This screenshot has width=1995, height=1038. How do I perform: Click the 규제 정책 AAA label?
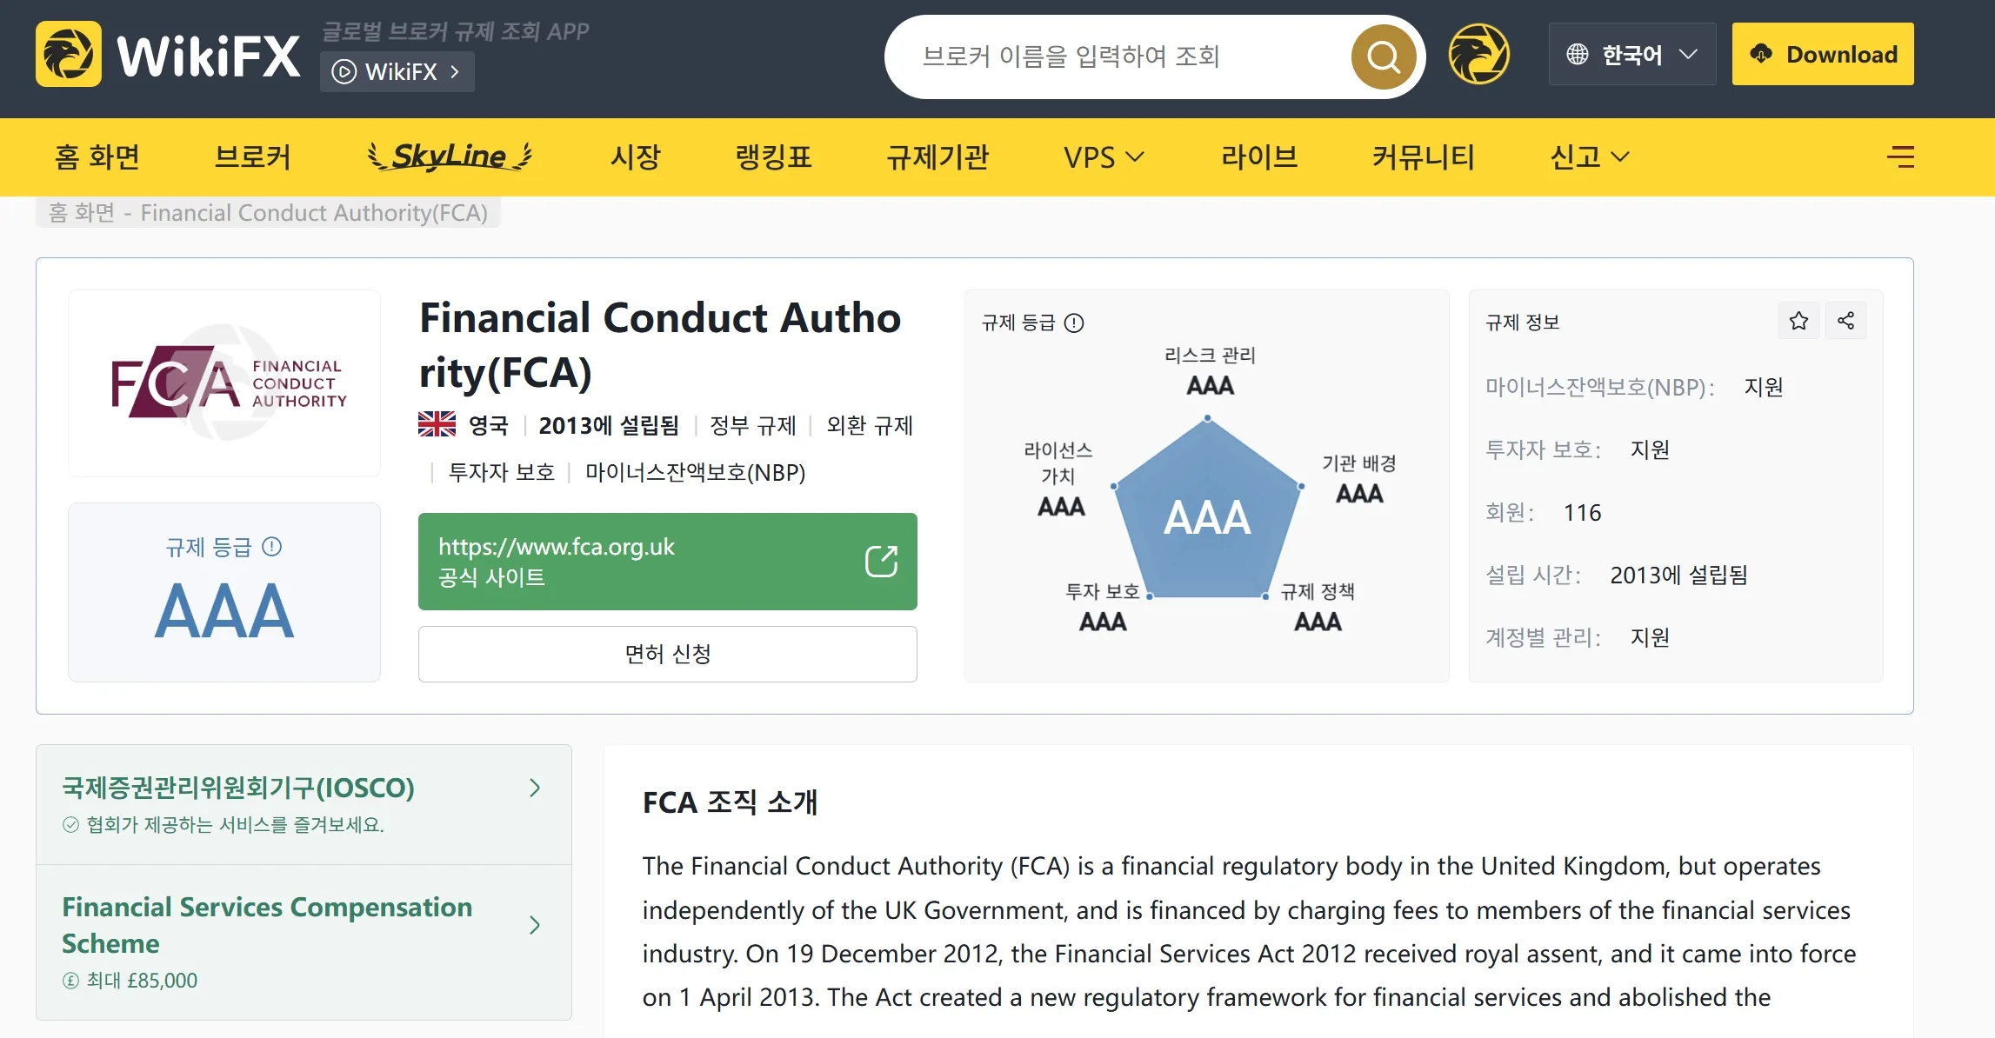click(x=1318, y=608)
